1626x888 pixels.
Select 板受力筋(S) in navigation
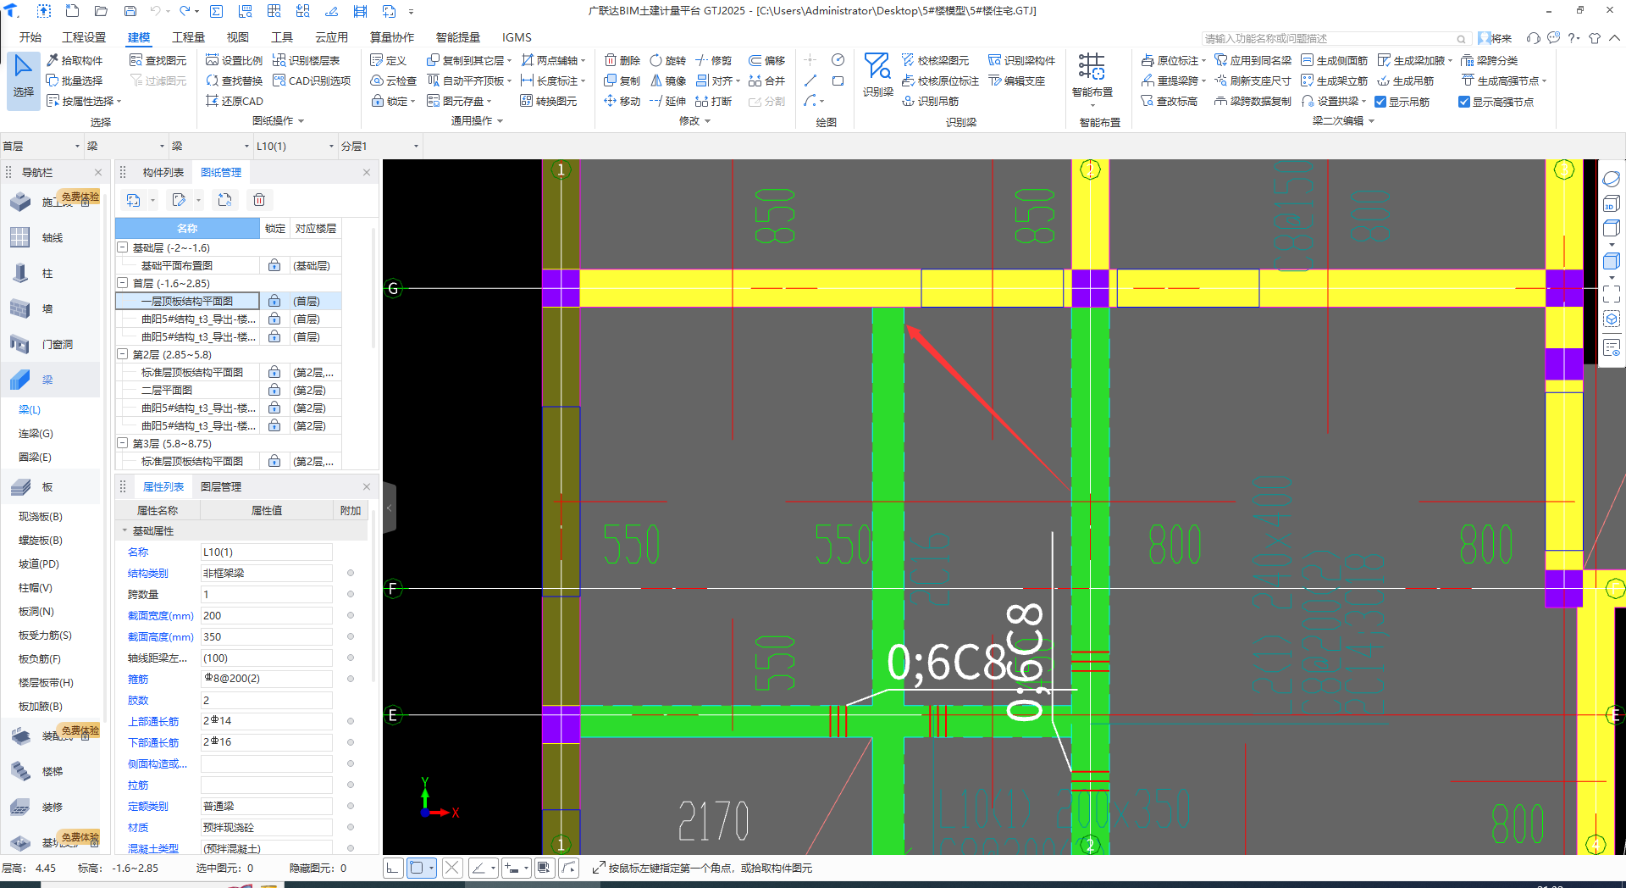[45, 635]
